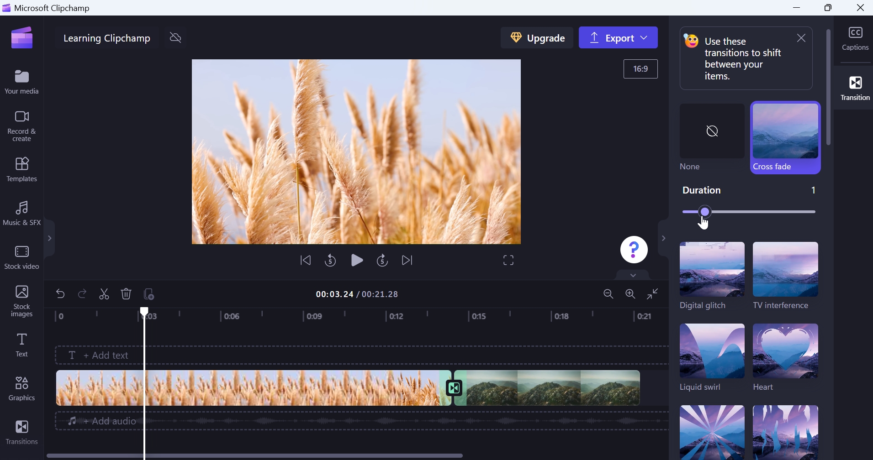Screen dimensions: 873x460
Task: Click the Upgrade button
Action: point(537,38)
